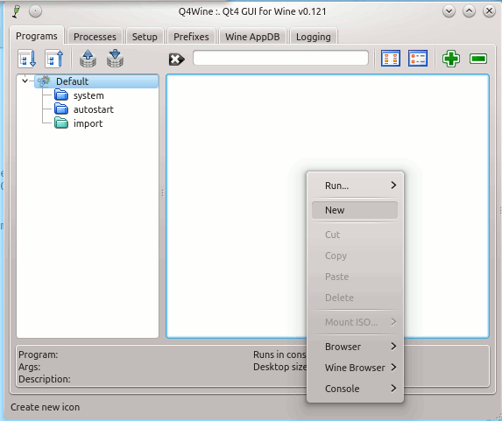Viewport: 502px width, 421px height.
Task: Open the Browser submenu arrow
Action: (393, 346)
